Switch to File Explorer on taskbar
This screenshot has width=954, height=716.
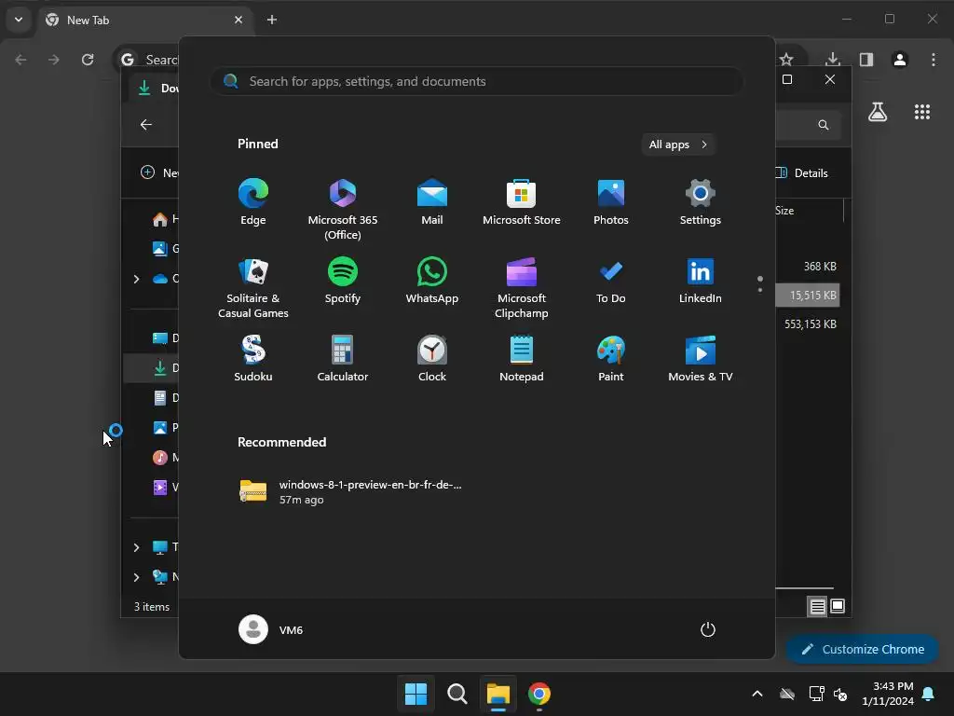(497, 694)
